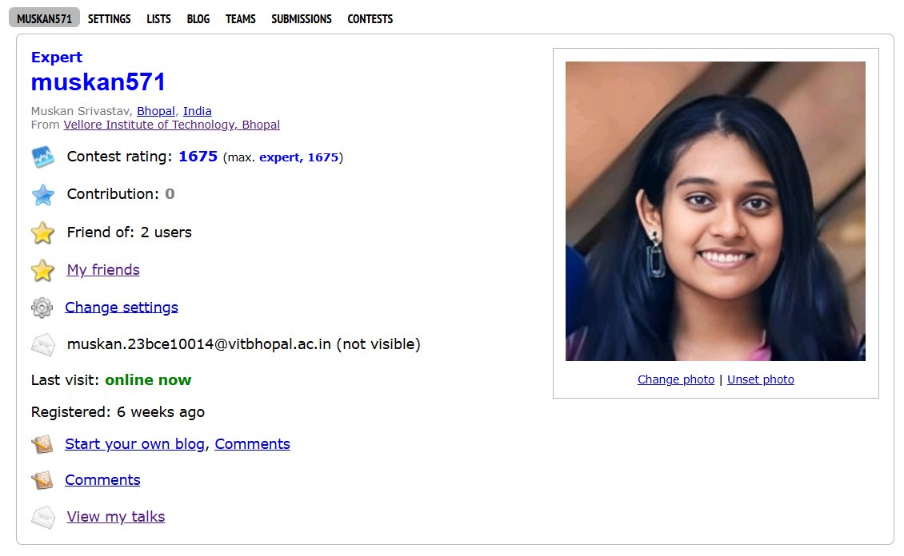Click the yellow star beside Friend of

click(42, 233)
